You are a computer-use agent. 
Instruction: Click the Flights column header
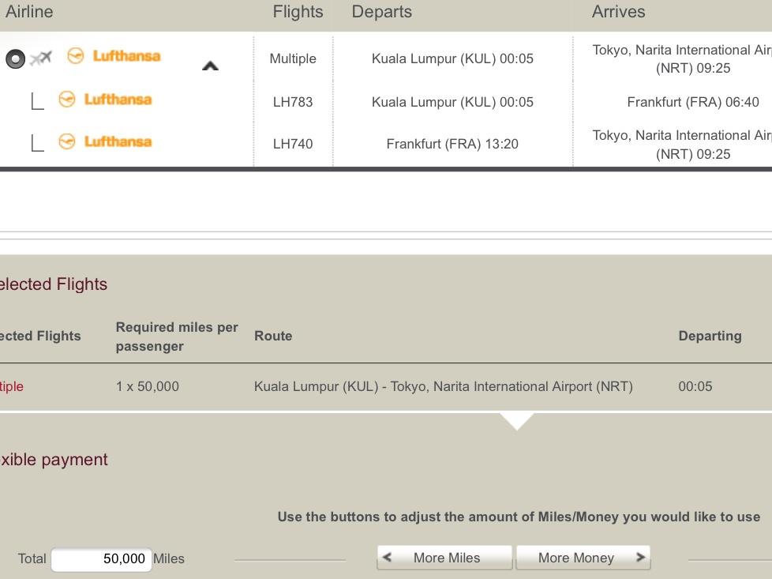click(x=298, y=12)
